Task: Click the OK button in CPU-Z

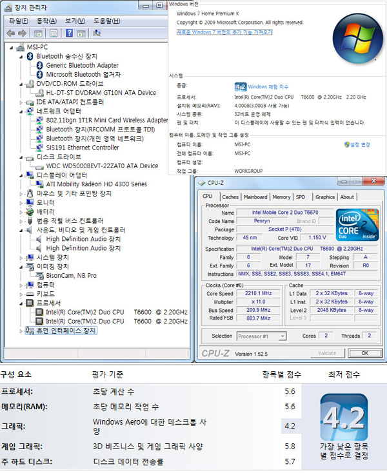Action: (365, 353)
